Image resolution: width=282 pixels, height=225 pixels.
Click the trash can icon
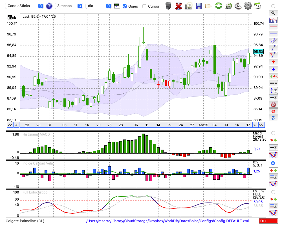coord(168,6)
